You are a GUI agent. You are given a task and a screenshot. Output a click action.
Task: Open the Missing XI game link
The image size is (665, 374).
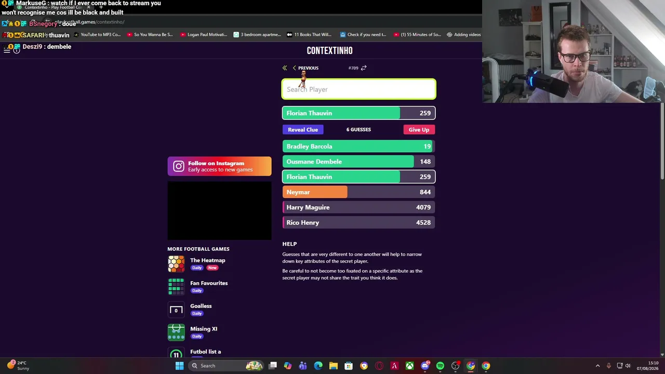click(204, 329)
